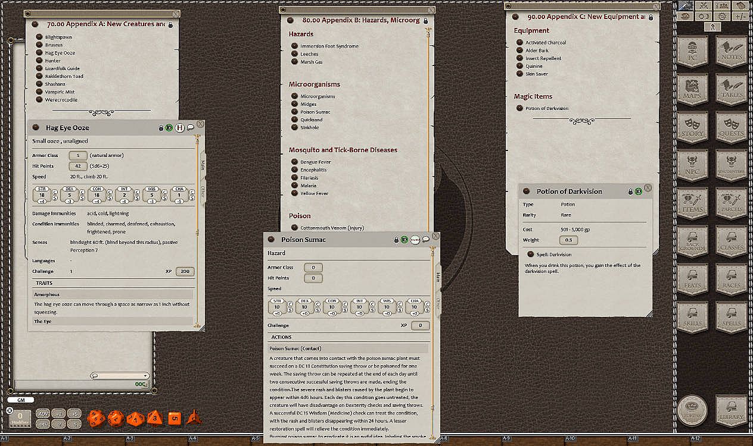
Task: Switch to the Other tab on Hag Eye Ooze
Action: pyautogui.click(x=203, y=190)
